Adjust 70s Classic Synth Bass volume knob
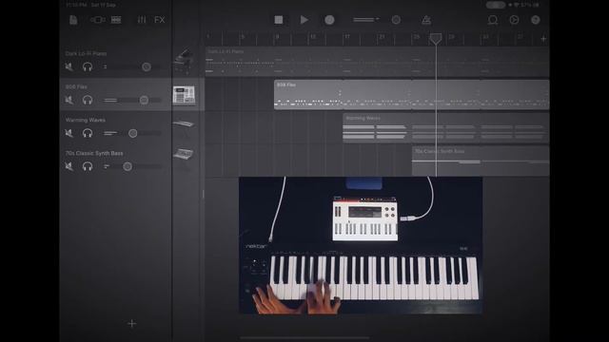609x342 pixels. [x=128, y=166]
